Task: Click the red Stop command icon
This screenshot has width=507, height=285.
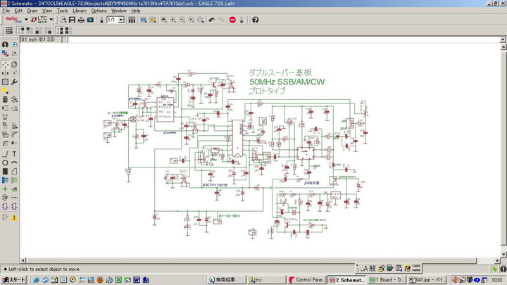Action: point(232,20)
